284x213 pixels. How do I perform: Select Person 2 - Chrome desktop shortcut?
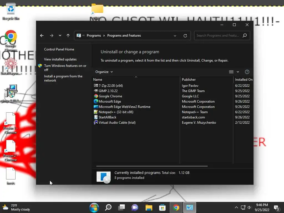point(11,151)
